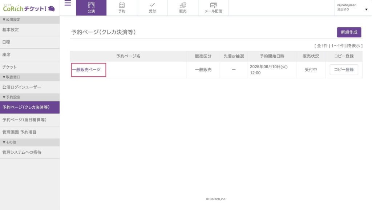372x210 pixels.
Task: Click the CoRich チケット logo
Action: point(29,8)
